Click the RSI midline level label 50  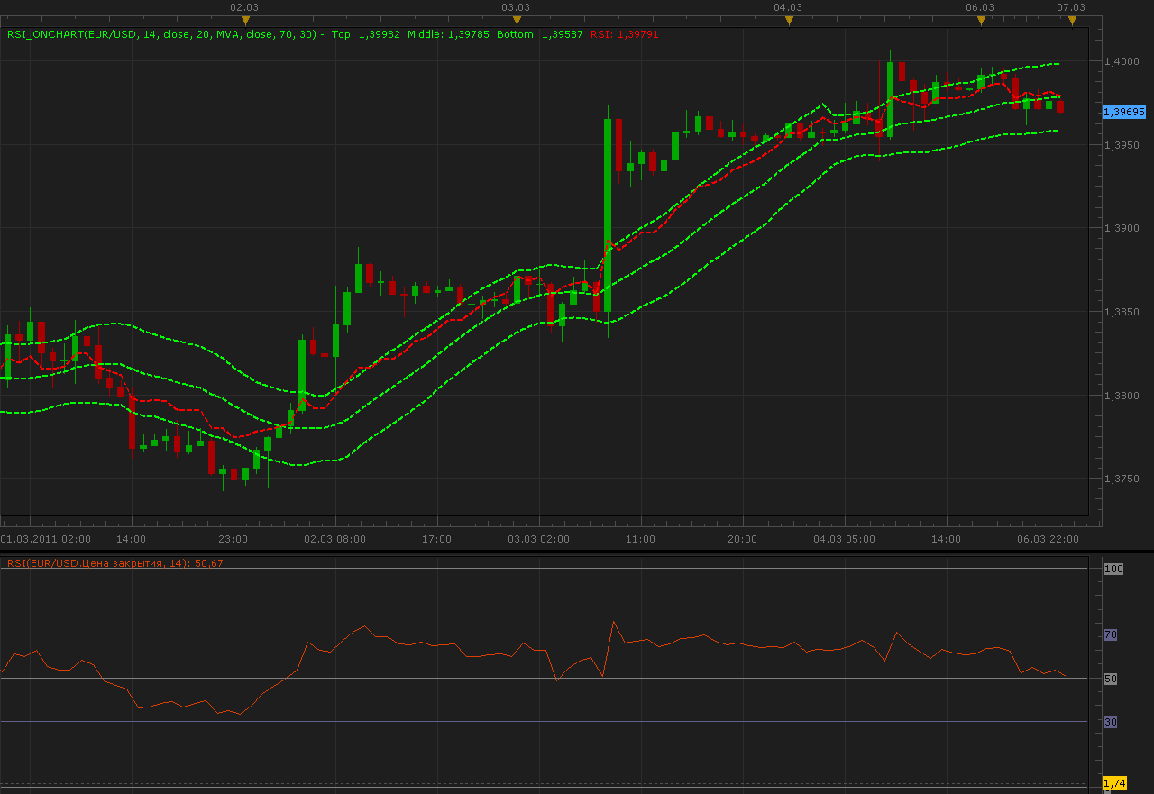1111,679
